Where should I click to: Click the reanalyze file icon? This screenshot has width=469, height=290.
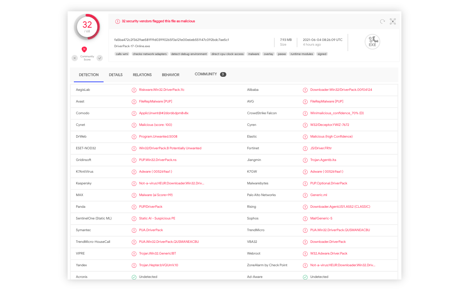coord(382,21)
